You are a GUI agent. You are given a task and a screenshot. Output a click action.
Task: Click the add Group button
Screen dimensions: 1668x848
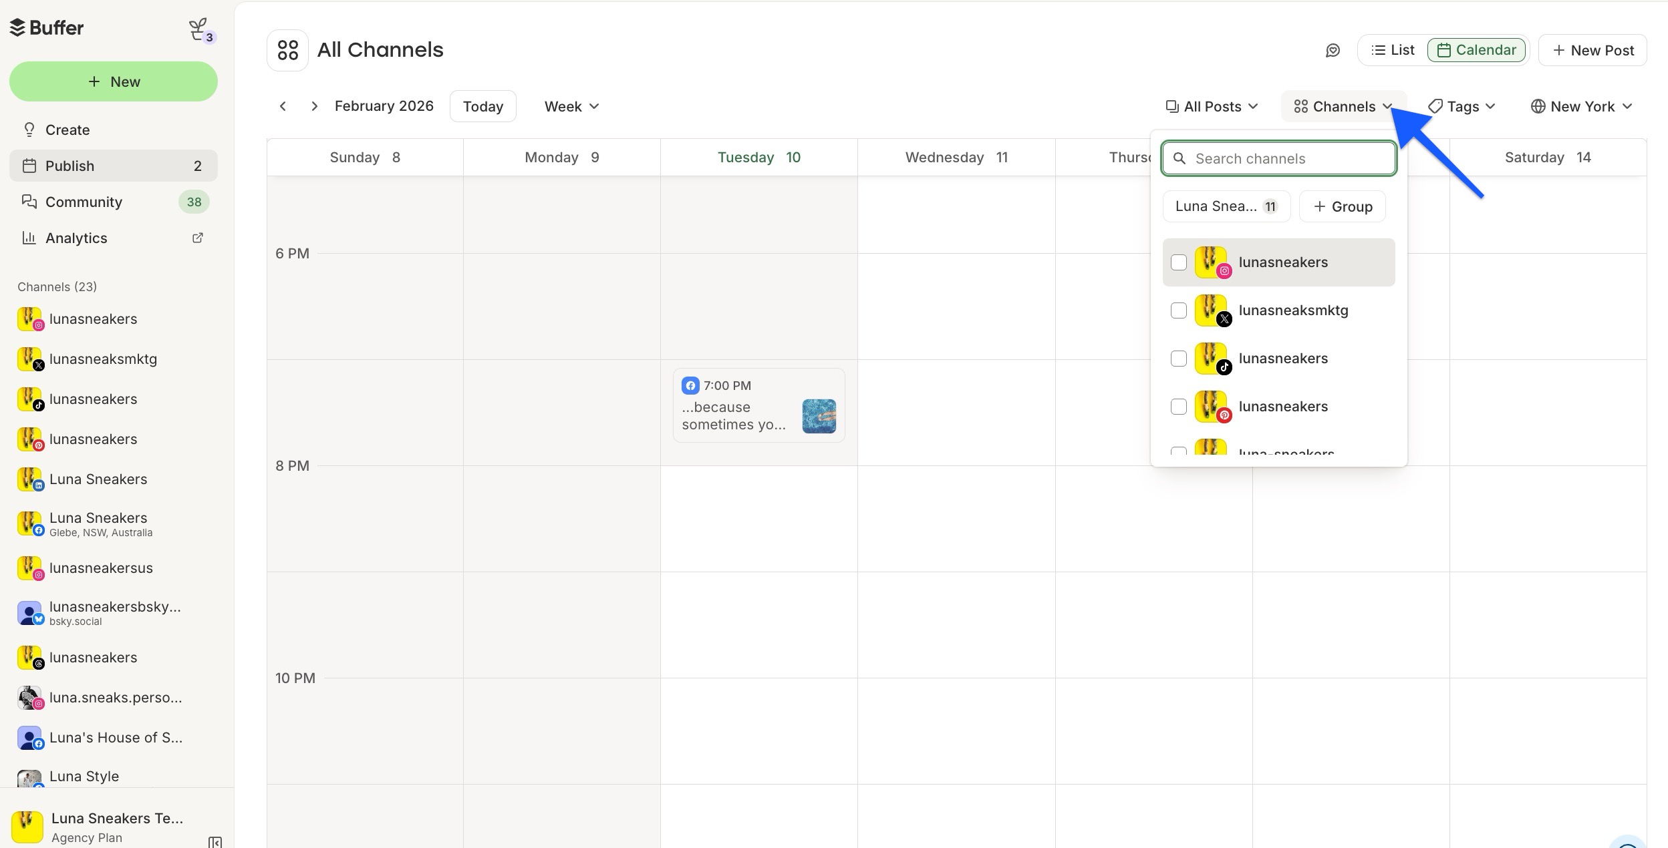[x=1343, y=206]
